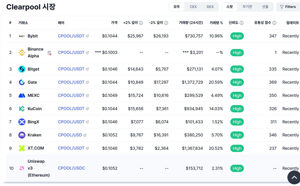Show info icon next to 신뢰도
This screenshot has width=300, height=186.
(241, 23)
